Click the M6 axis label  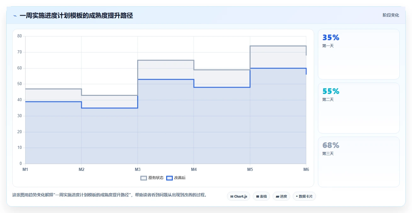(x=306, y=170)
